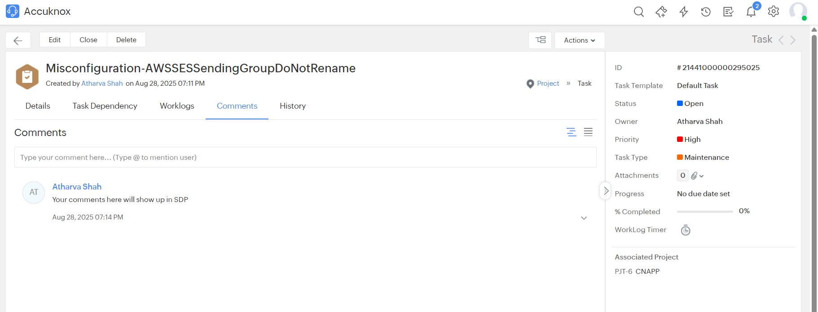The image size is (818, 312).
Task: Expand the comment options chevron
Action: coord(584,218)
